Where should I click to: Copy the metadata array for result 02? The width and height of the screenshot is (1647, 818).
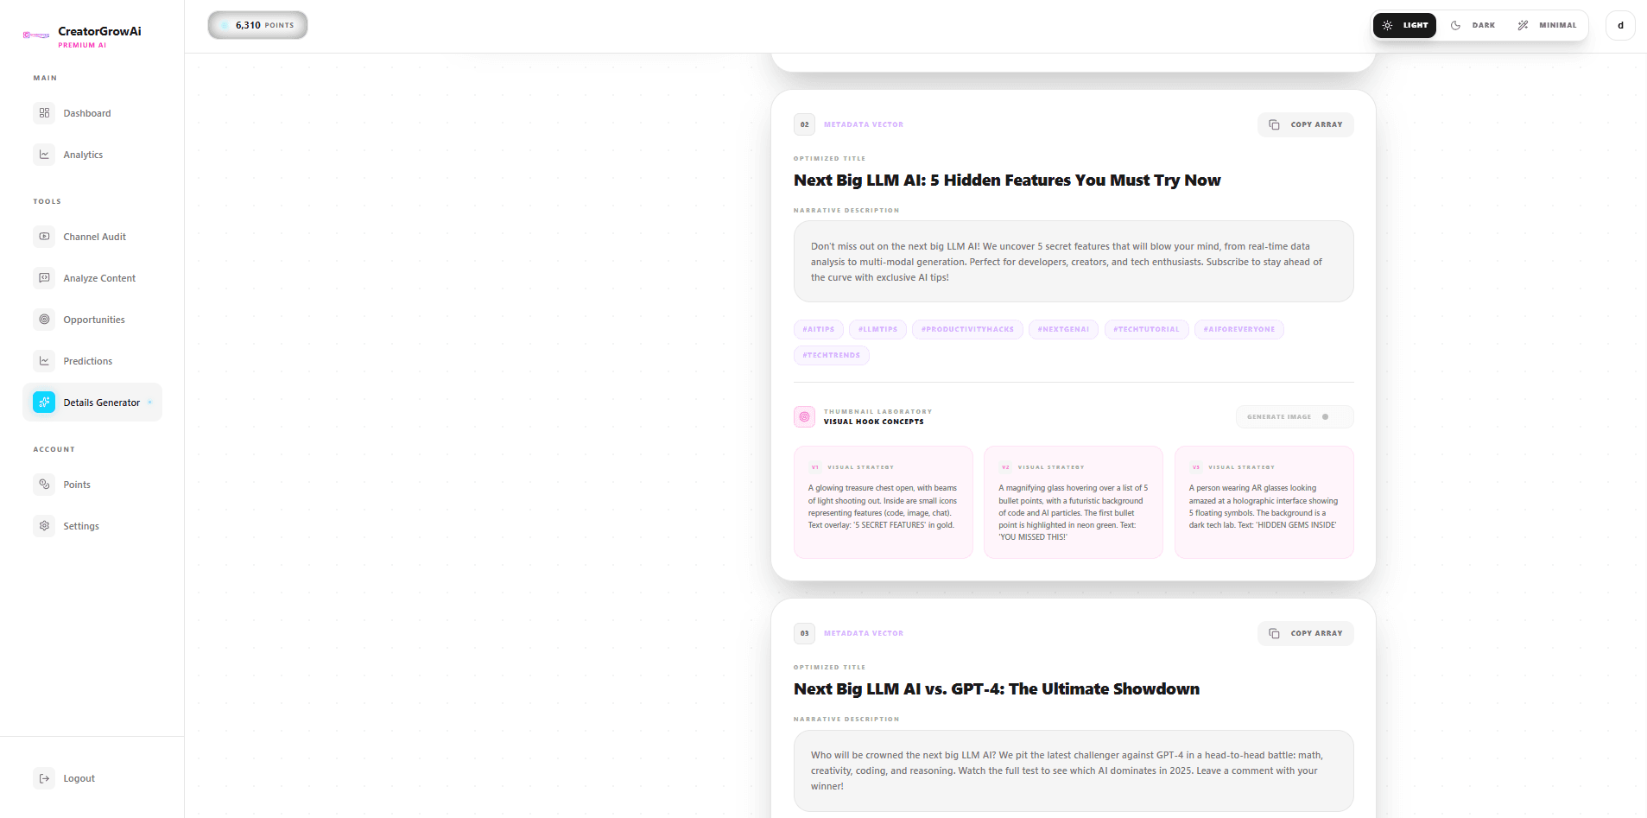tap(1305, 124)
